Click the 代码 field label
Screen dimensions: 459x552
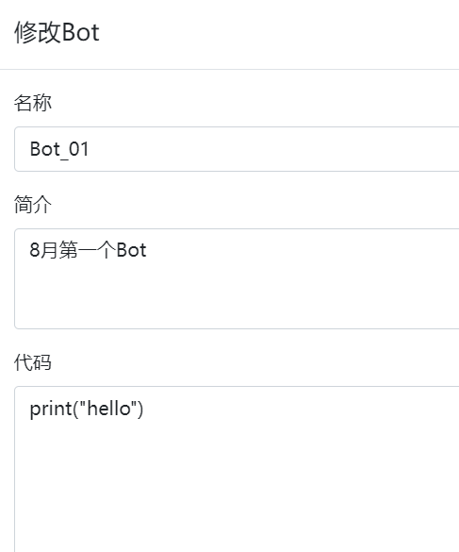click(33, 362)
